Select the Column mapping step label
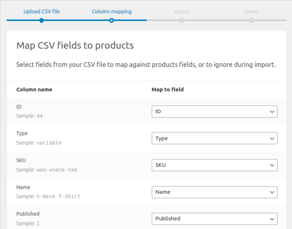 coord(112,11)
